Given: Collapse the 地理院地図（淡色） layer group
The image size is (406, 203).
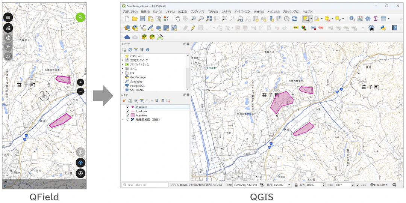Looking at the screenshot, I should pyautogui.click(x=123, y=120).
